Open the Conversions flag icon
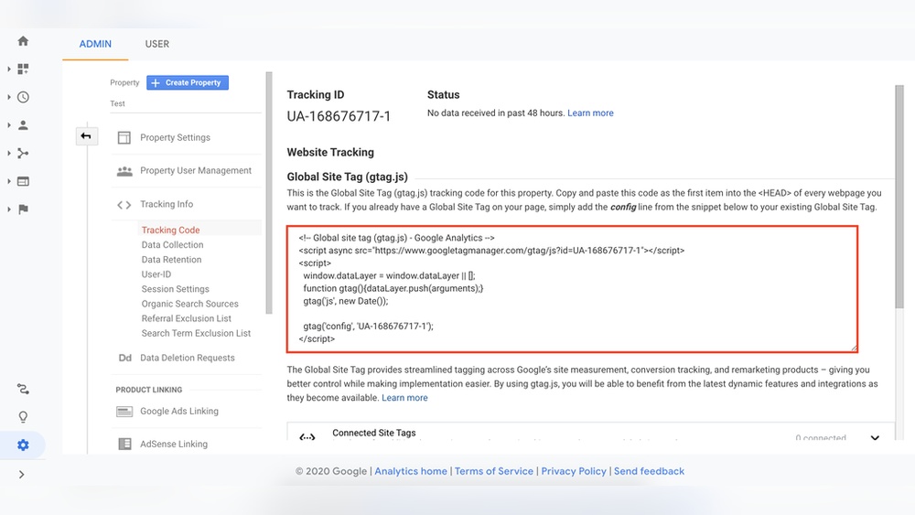The image size is (915, 515). 23,209
